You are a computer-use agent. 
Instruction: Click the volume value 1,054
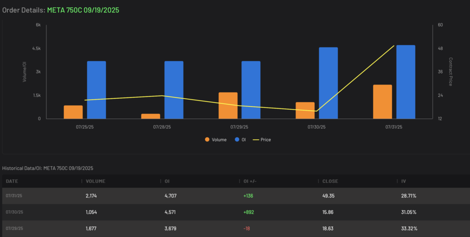[91, 212]
